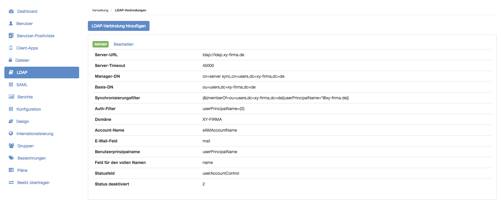Open the Konfiguration page
The image size is (501, 205).
click(x=29, y=109)
